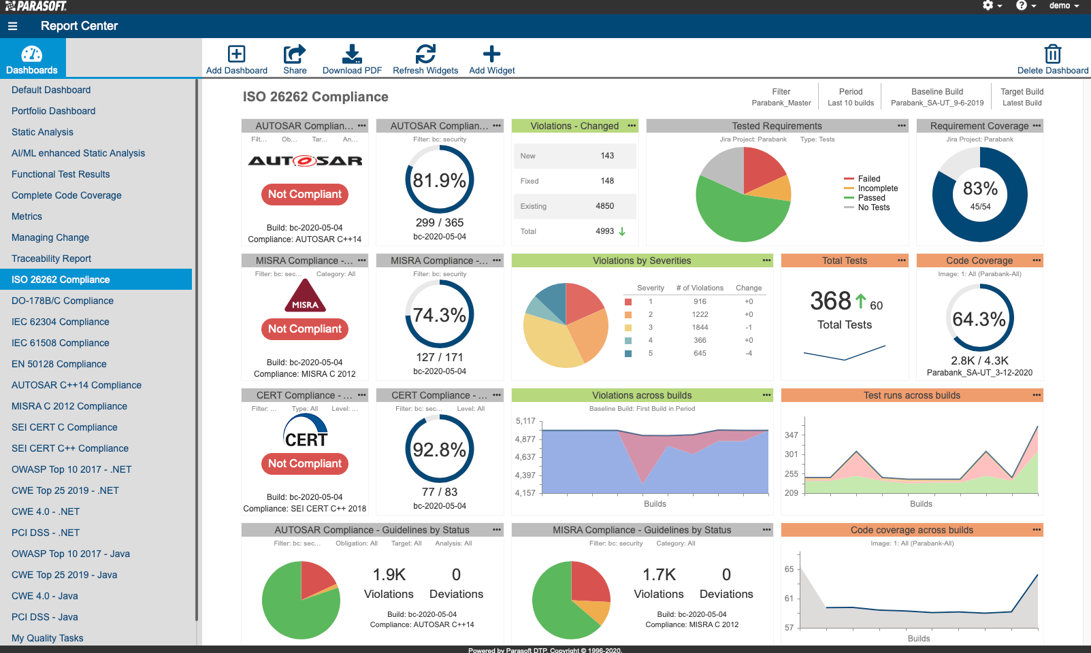Click the Download PDF icon
Image resolution: width=1091 pixels, height=653 pixels.
pos(352,54)
